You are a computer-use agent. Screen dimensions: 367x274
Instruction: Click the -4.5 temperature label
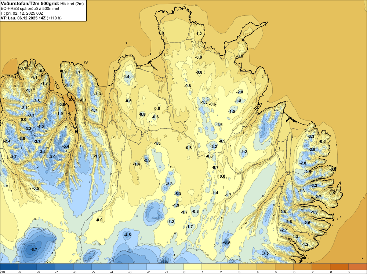(x=128, y=235)
